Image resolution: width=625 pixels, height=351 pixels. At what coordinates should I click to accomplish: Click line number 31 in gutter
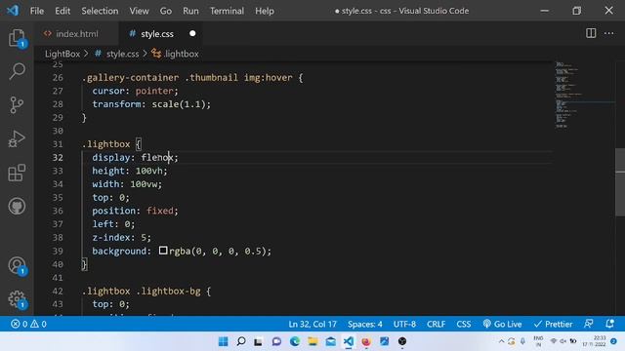(x=58, y=144)
